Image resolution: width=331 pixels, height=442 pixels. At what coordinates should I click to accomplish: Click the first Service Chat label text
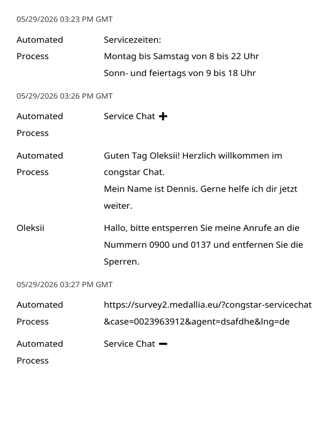129,116
